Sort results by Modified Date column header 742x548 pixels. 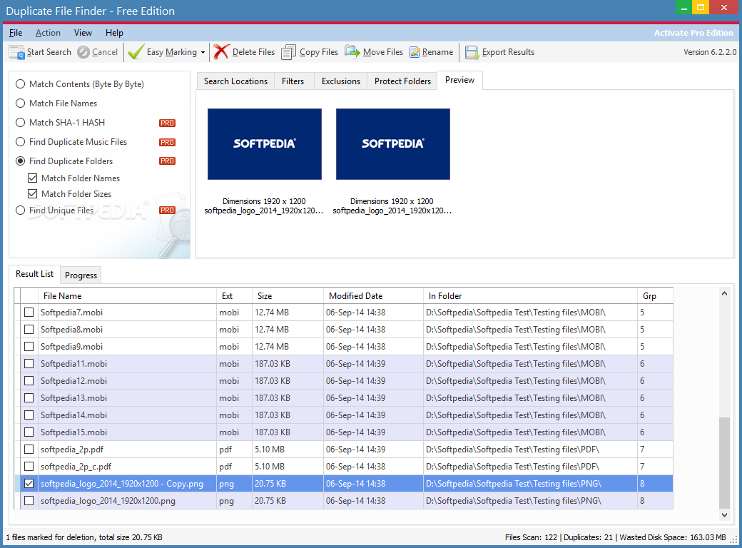(x=373, y=296)
